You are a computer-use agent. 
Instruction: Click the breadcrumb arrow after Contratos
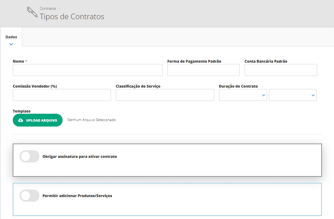pos(60,9)
